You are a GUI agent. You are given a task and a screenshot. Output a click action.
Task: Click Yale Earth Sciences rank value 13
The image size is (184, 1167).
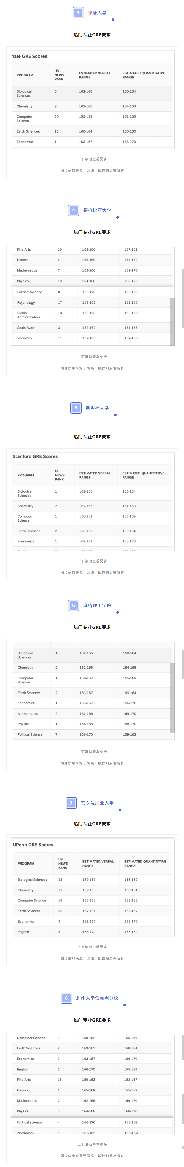pyautogui.click(x=57, y=131)
